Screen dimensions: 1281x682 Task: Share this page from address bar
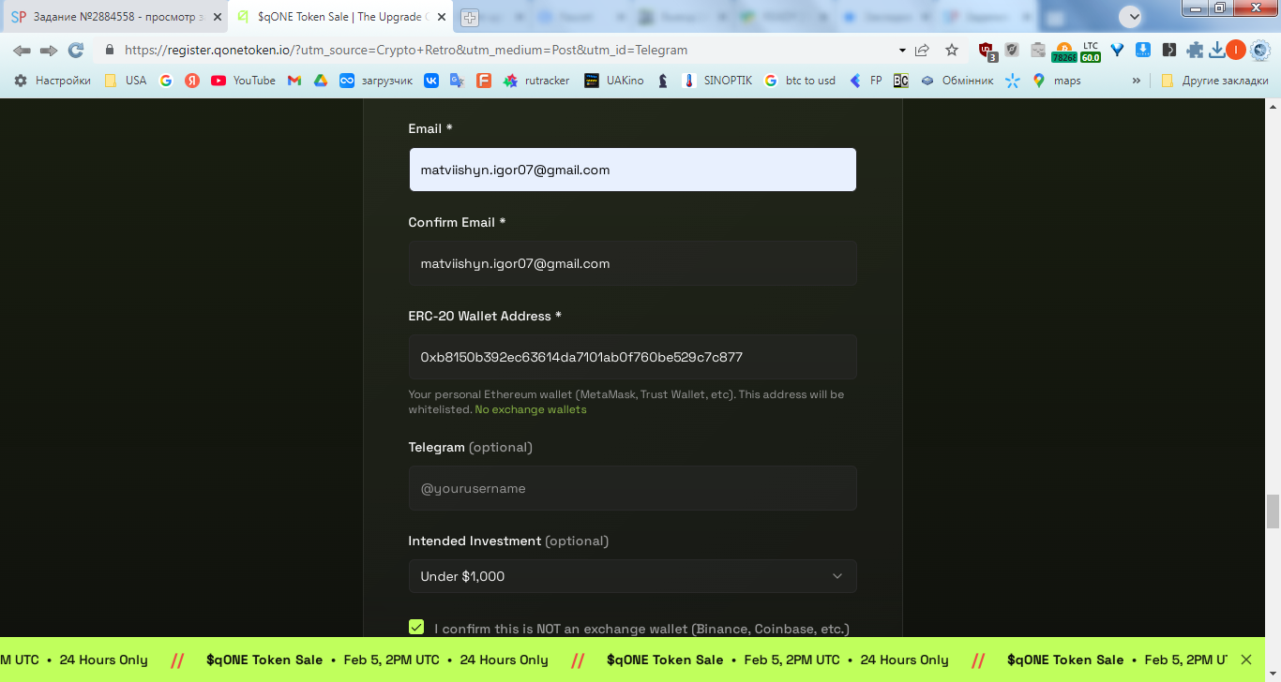923,51
